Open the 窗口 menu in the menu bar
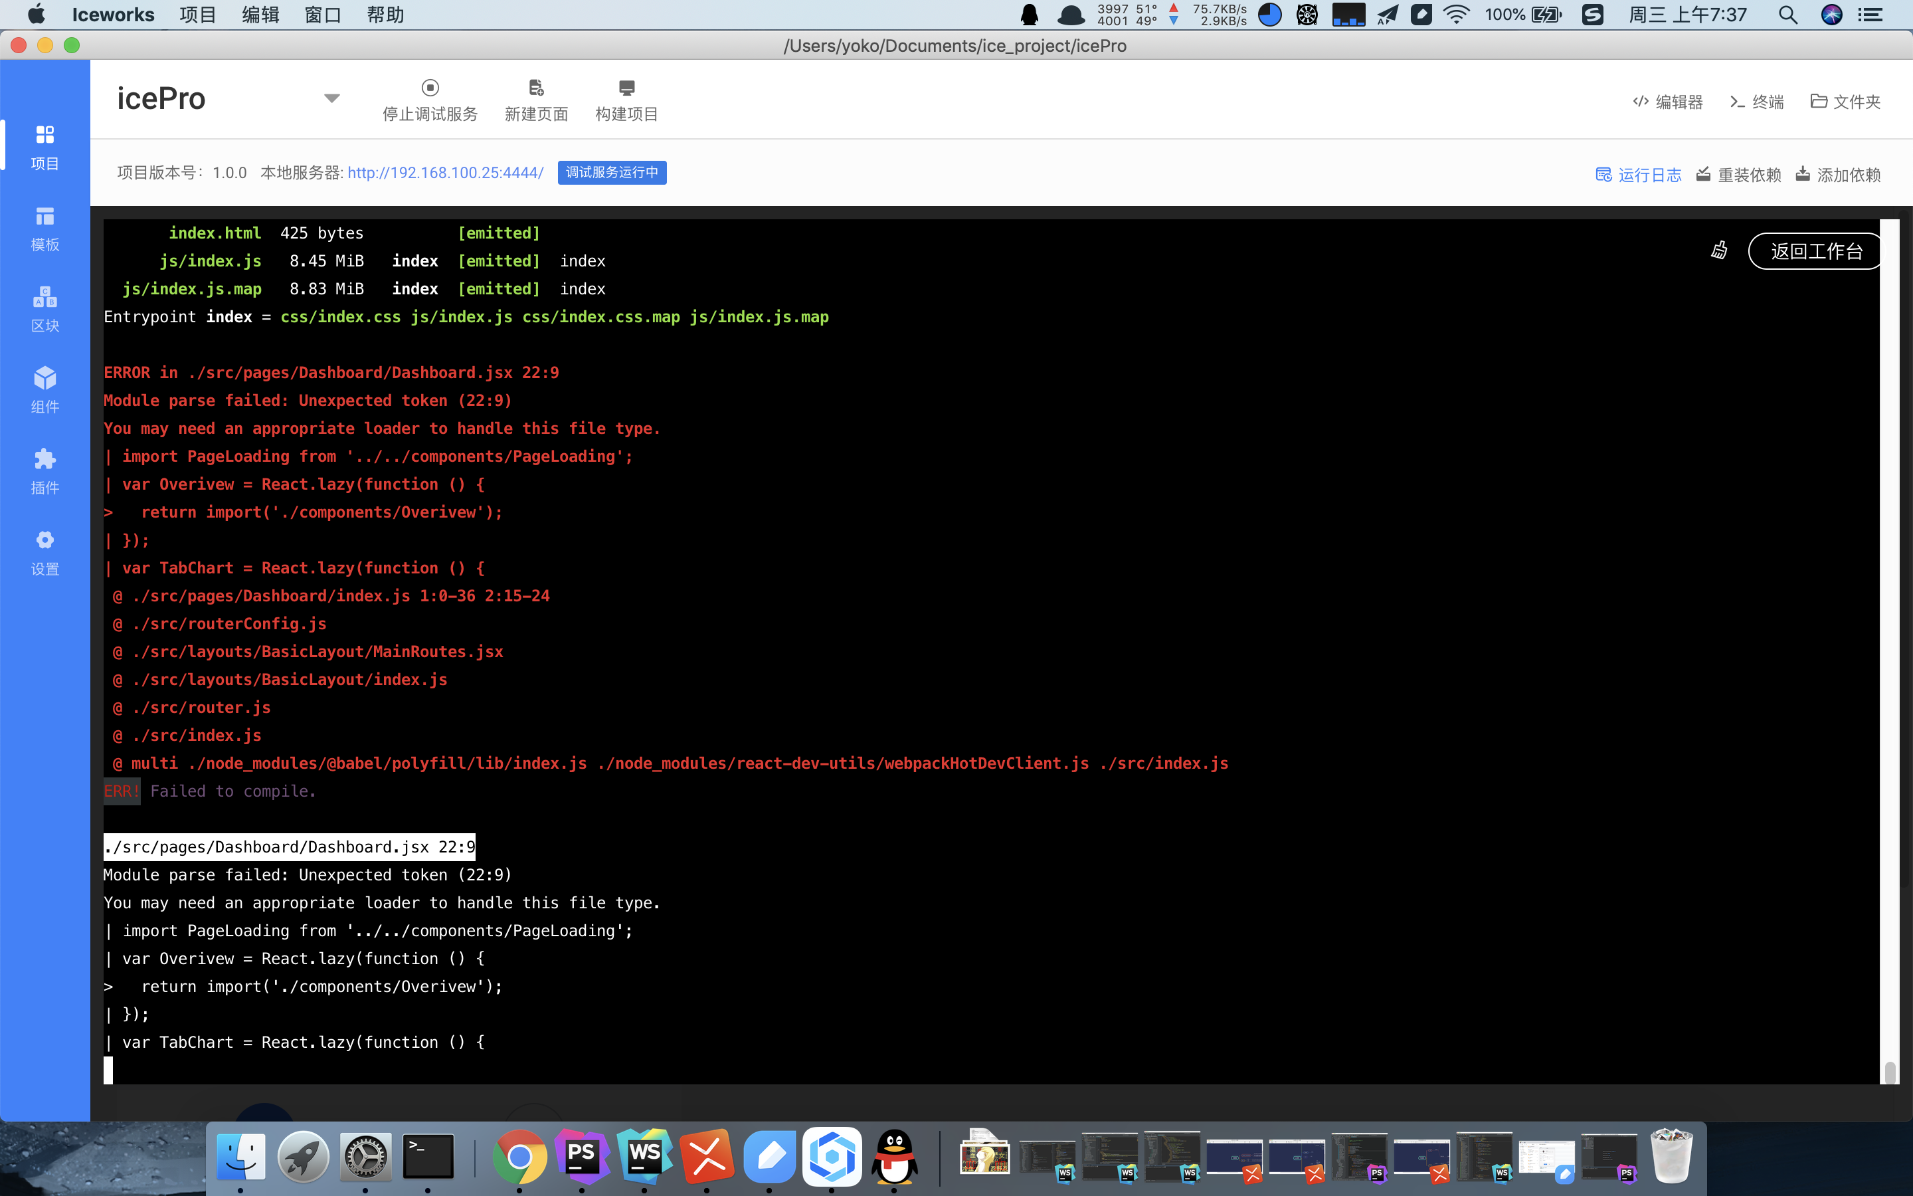The width and height of the screenshot is (1913, 1196). (x=323, y=15)
